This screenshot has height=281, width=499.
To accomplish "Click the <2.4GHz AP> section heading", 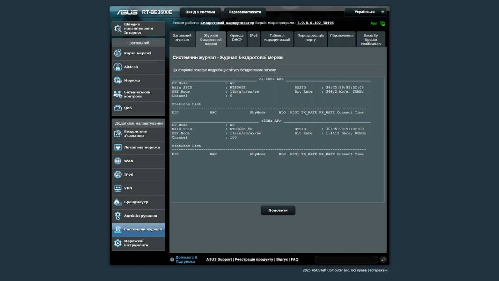I will [x=271, y=79].
